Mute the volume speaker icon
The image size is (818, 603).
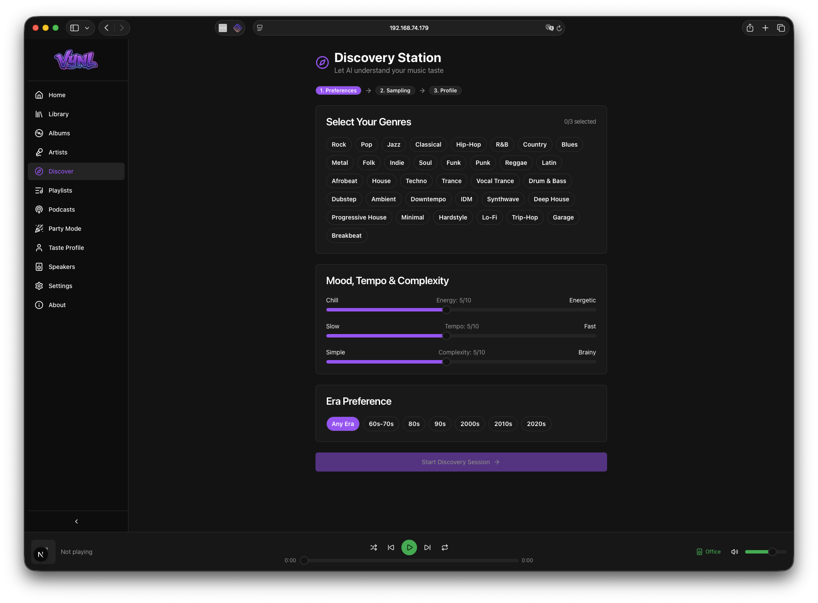[734, 552]
